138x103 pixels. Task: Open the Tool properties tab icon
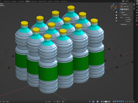pyautogui.click(x=137, y=7)
